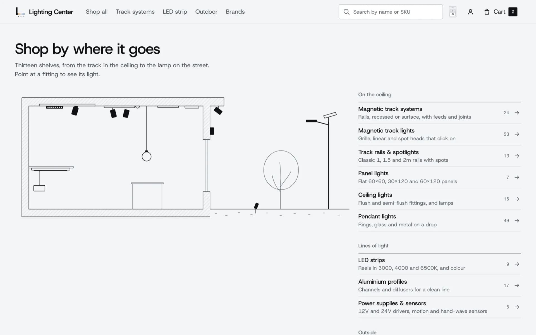
Task: Select the solar panel atop the street pole
Action: [x=330, y=115]
